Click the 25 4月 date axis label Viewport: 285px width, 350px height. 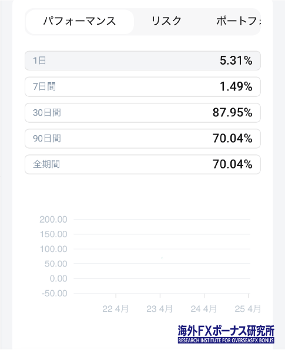[248, 309]
